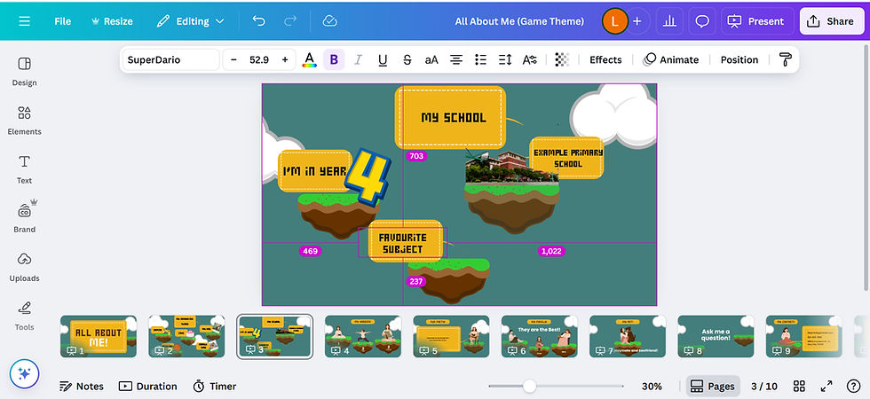This screenshot has width=870, height=399.
Task: Open the text color picker
Action: 310,60
